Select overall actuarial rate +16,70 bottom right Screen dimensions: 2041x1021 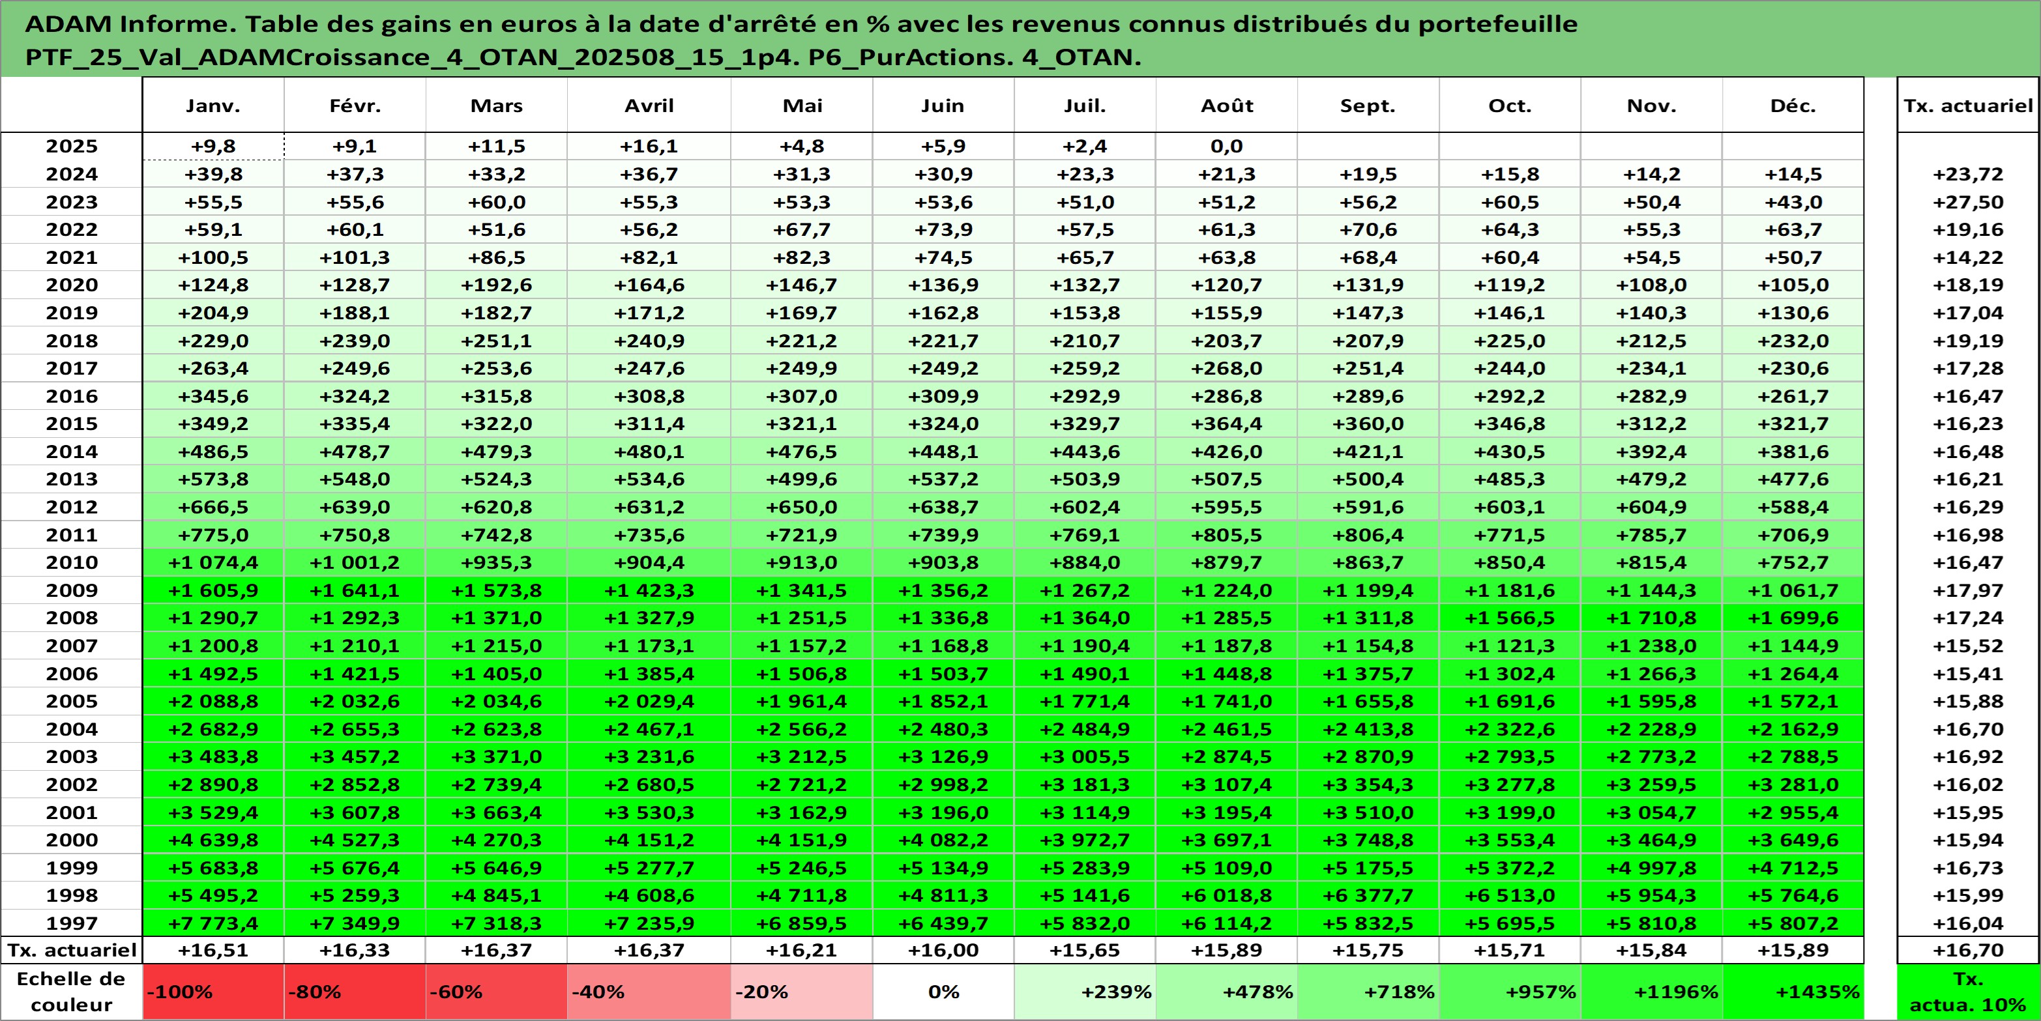point(1968,950)
